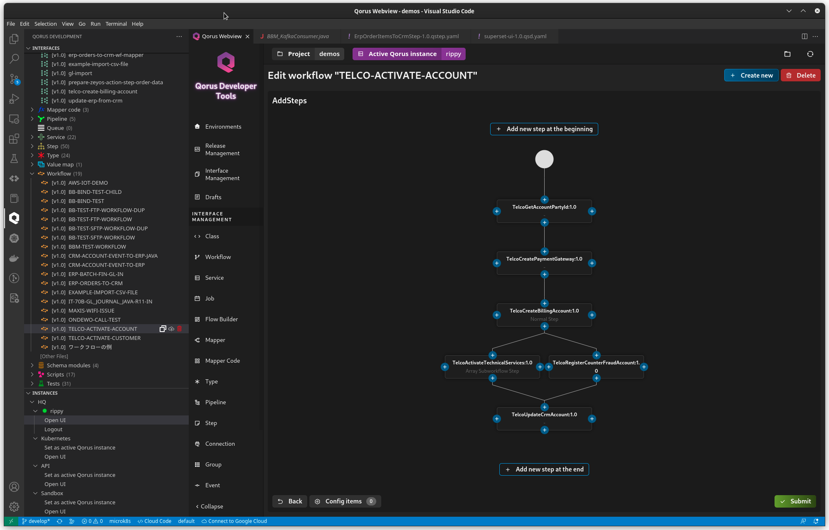Image resolution: width=829 pixels, height=530 pixels.
Task: Add step below TelcoUpdateCrmAccount:1.0
Action: (x=545, y=430)
